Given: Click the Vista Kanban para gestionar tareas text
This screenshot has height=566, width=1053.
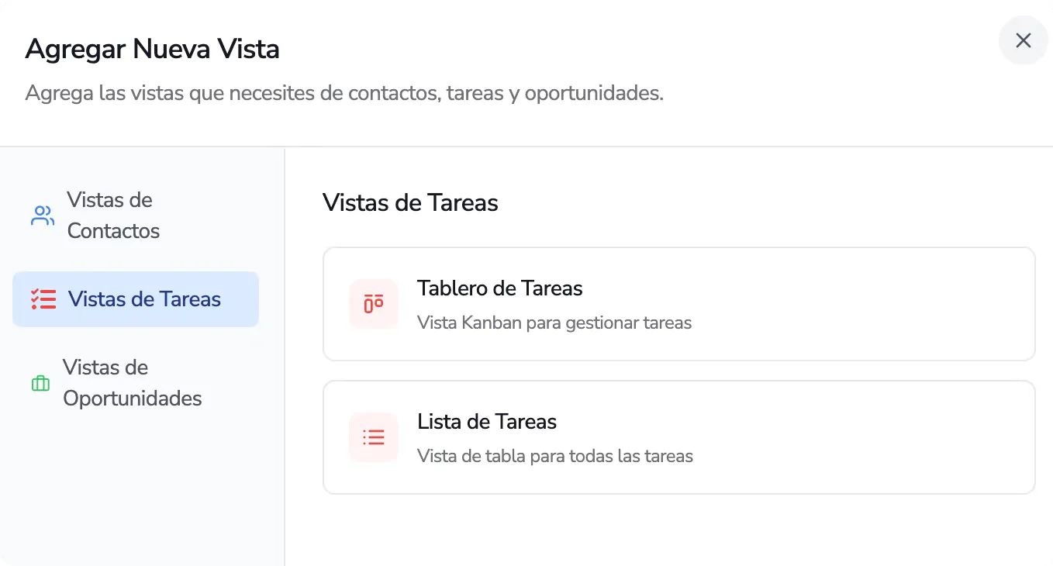Looking at the screenshot, I should click(x=554, y=323).
